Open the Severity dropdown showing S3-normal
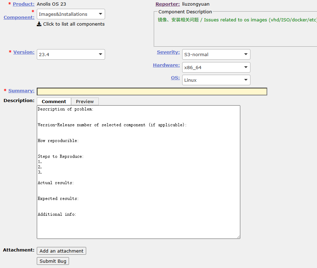317x268 pixels. point(216,54)
